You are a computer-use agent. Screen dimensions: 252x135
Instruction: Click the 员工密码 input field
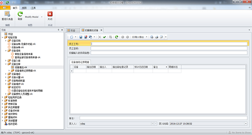[x=169, y=48]
